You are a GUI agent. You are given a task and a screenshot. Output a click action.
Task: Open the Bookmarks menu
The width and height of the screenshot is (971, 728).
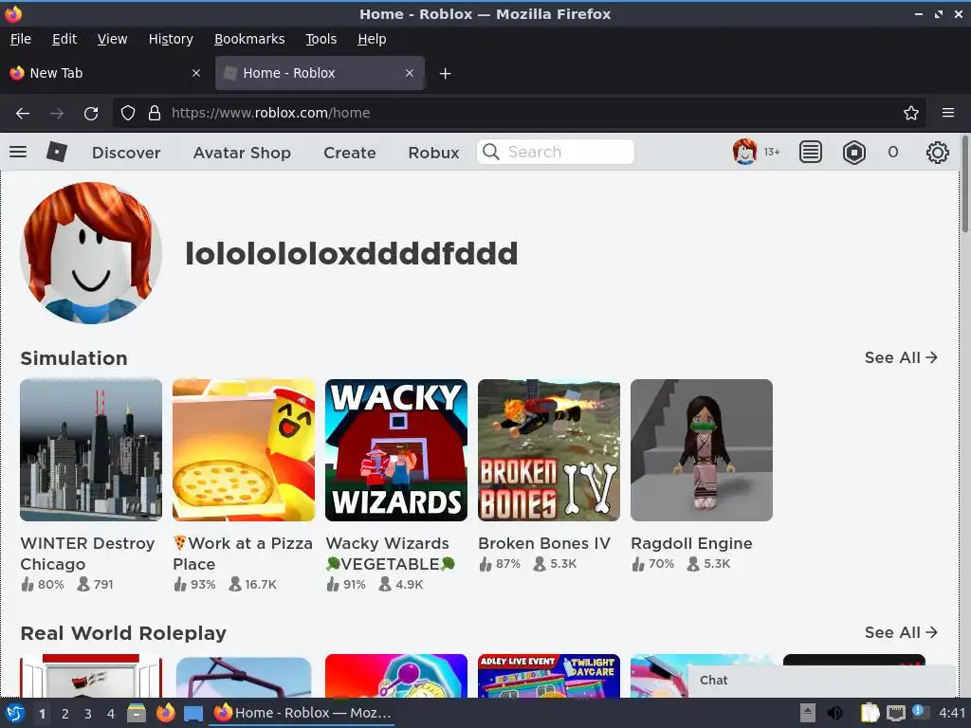pos(249,39)
